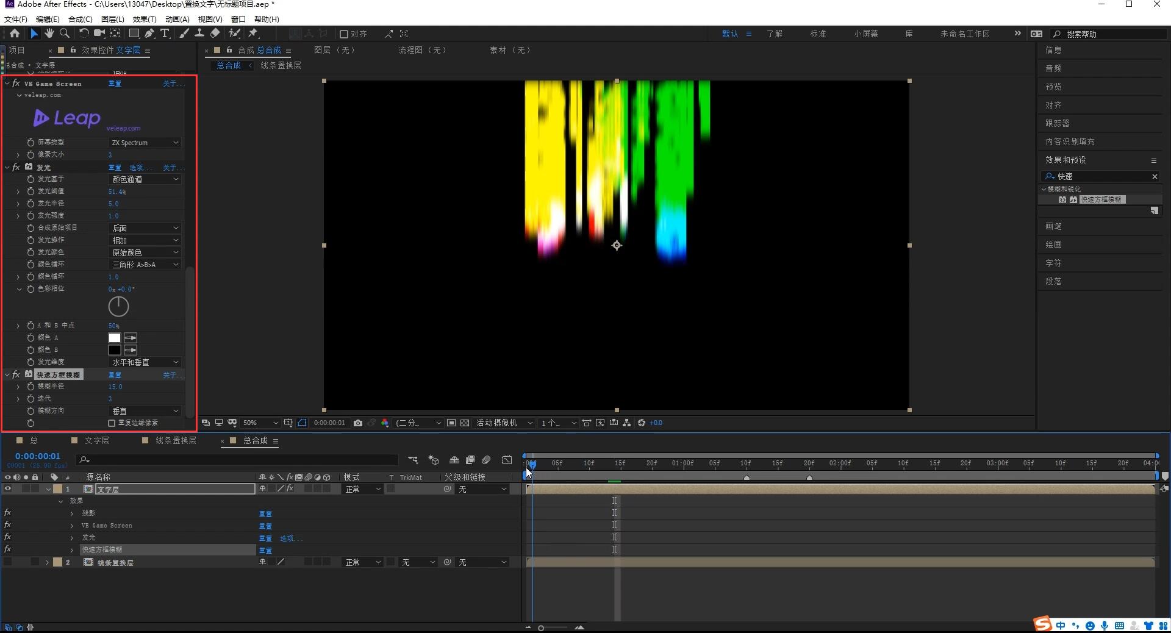Open the 发光基于 颜色通道 dropdown

(x=145, y=179)
